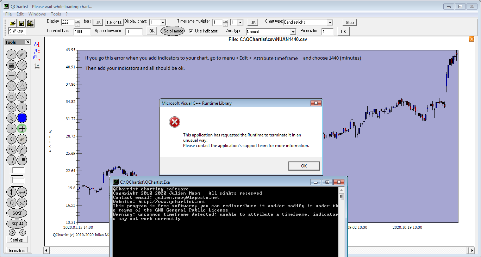Select the sine wave curve tool

click(x=12, y=150)
